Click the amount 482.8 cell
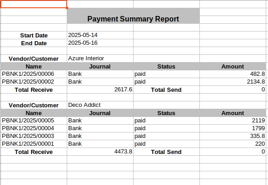The image size is (268, 185). (x=233, y=74)
